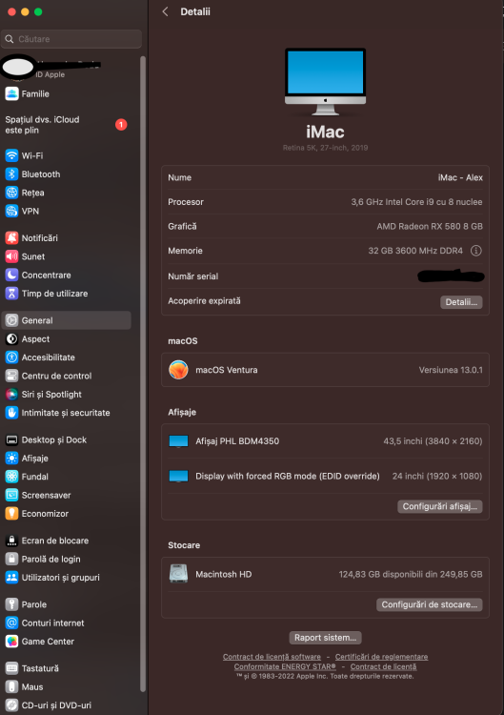The image size is (504, 715).
Task: Select the Game Center icon
Action: click(11, 642)
